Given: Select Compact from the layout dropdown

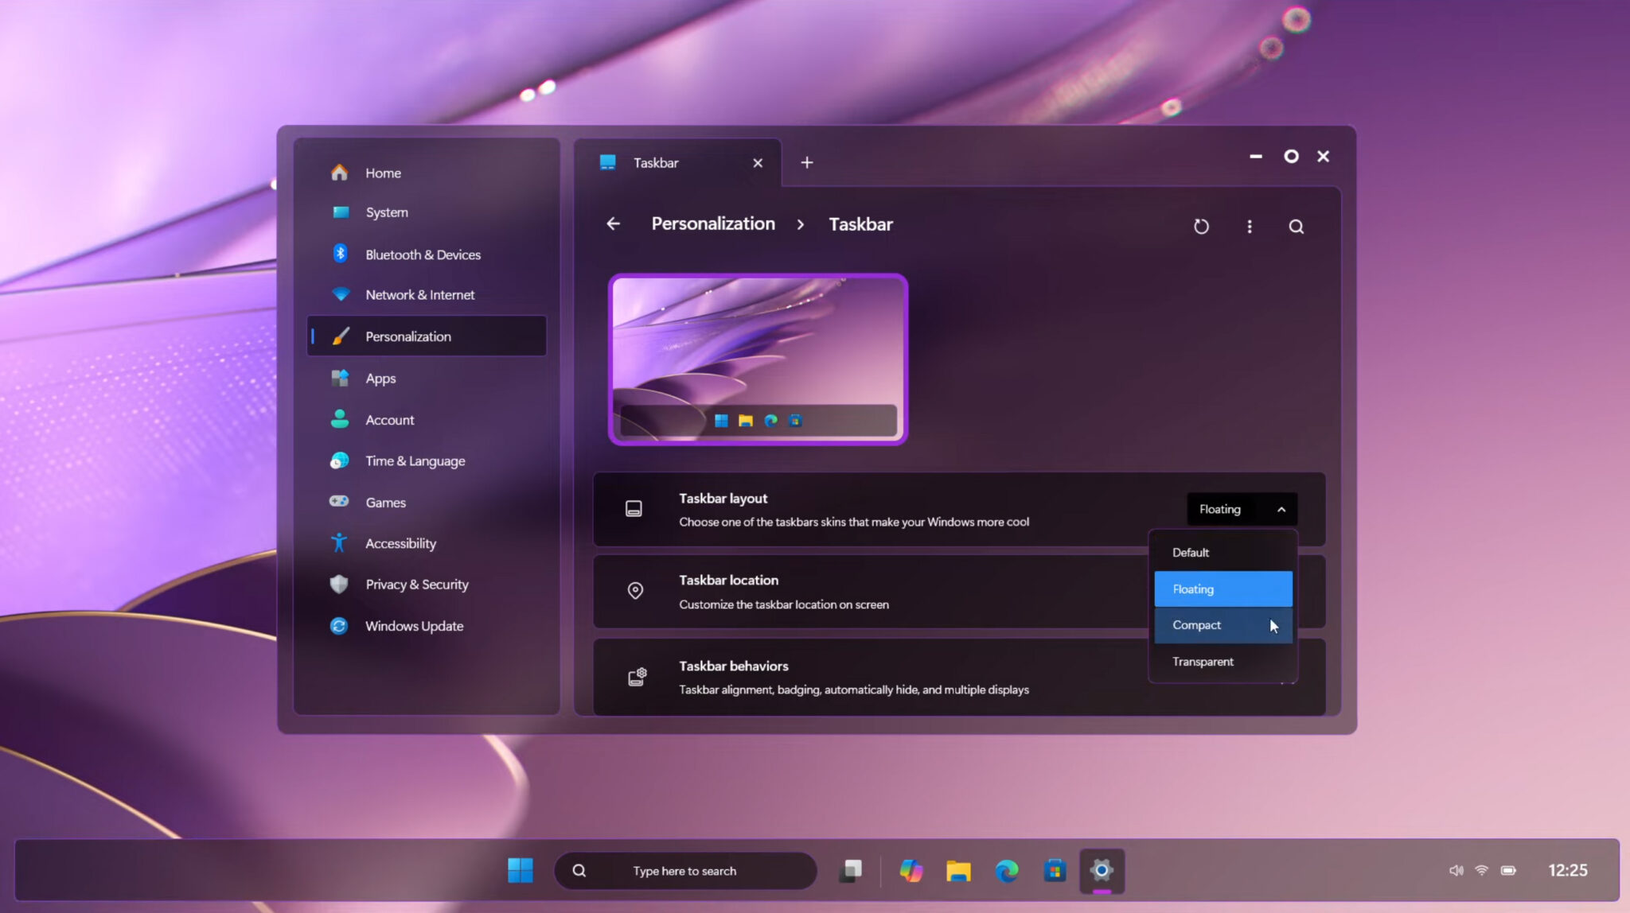Looking at the screenshot, I should pyautogui.click(x=1196, y=625).
